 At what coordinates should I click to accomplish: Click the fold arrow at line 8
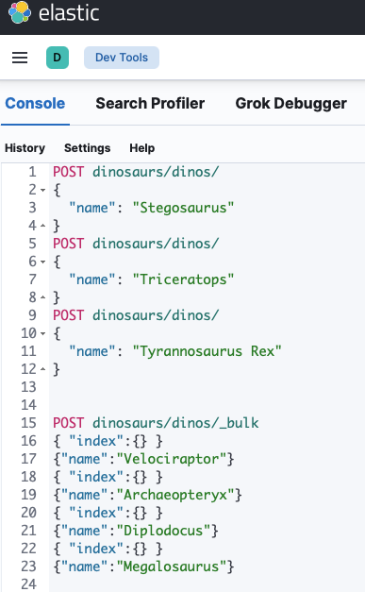coord(43,297)
